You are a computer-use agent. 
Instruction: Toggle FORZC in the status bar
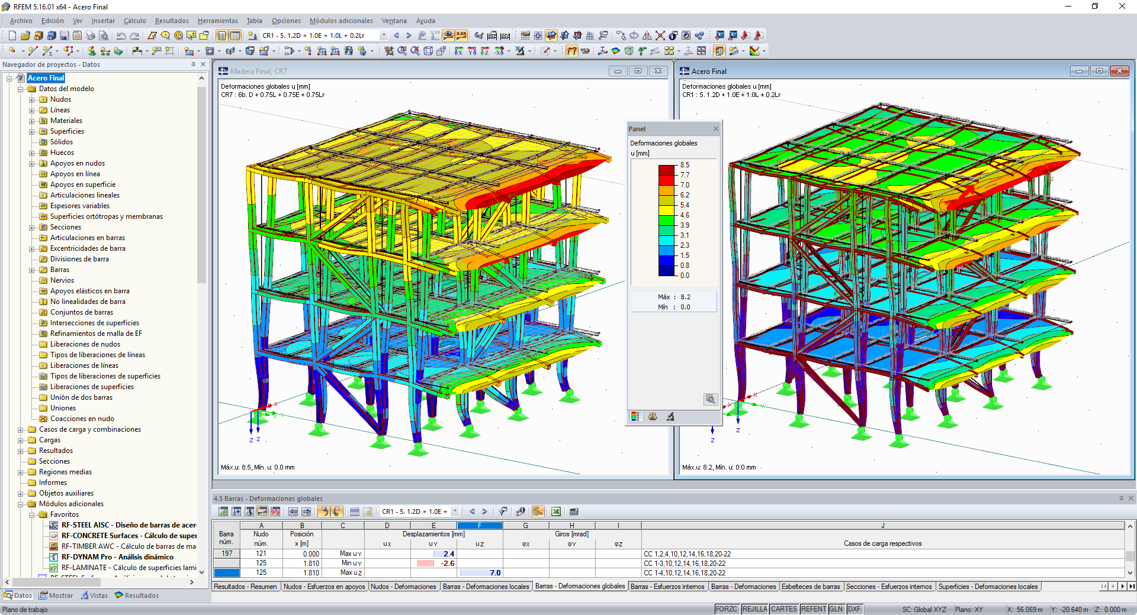[727, 609]
